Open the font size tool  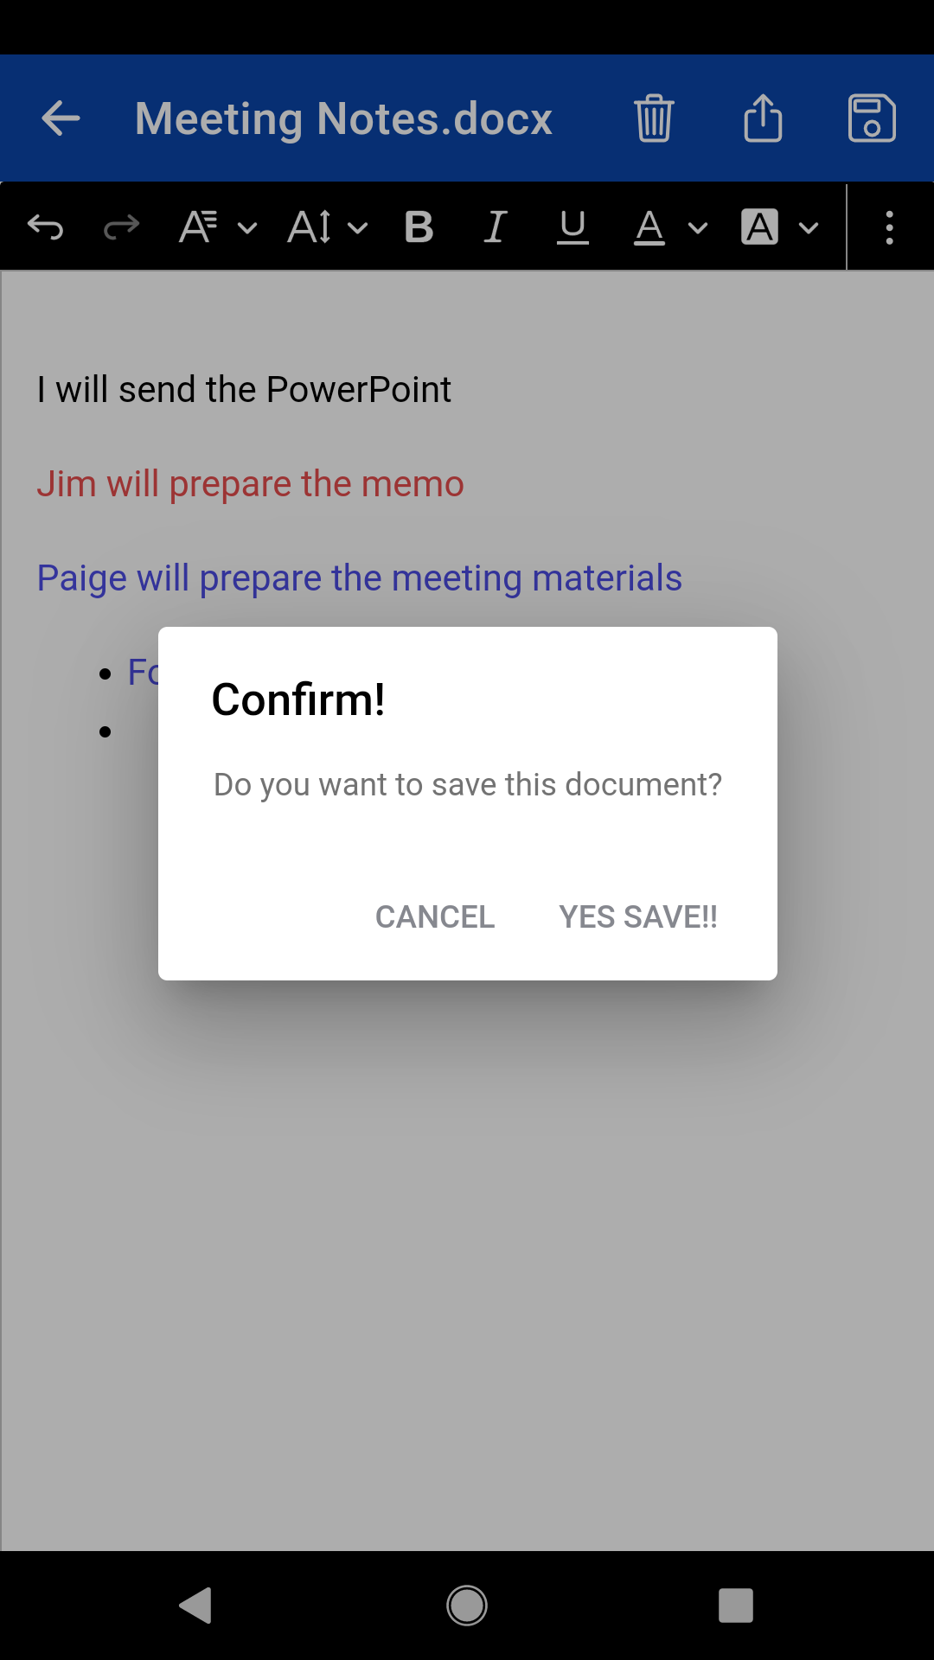(x=309, y=227)
